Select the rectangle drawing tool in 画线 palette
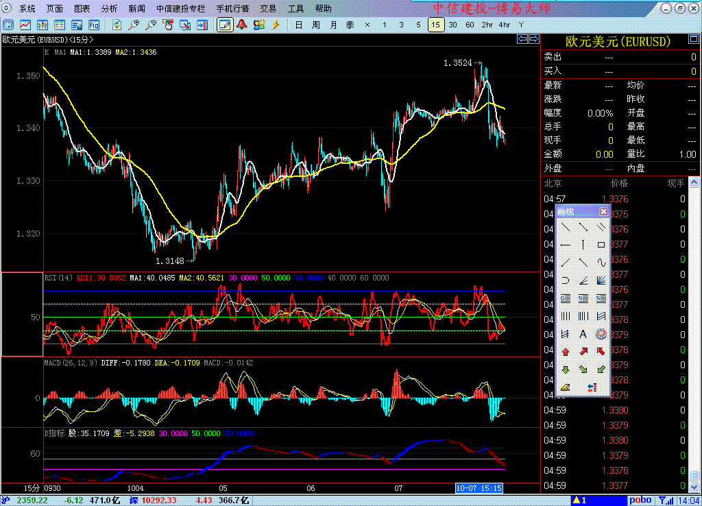 click(x=601, y=244)
